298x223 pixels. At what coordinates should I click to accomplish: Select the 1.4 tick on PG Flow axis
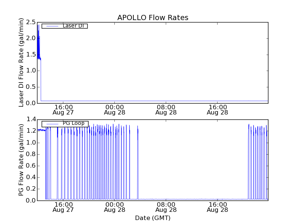pyautogui.click(x=31, y=119)
